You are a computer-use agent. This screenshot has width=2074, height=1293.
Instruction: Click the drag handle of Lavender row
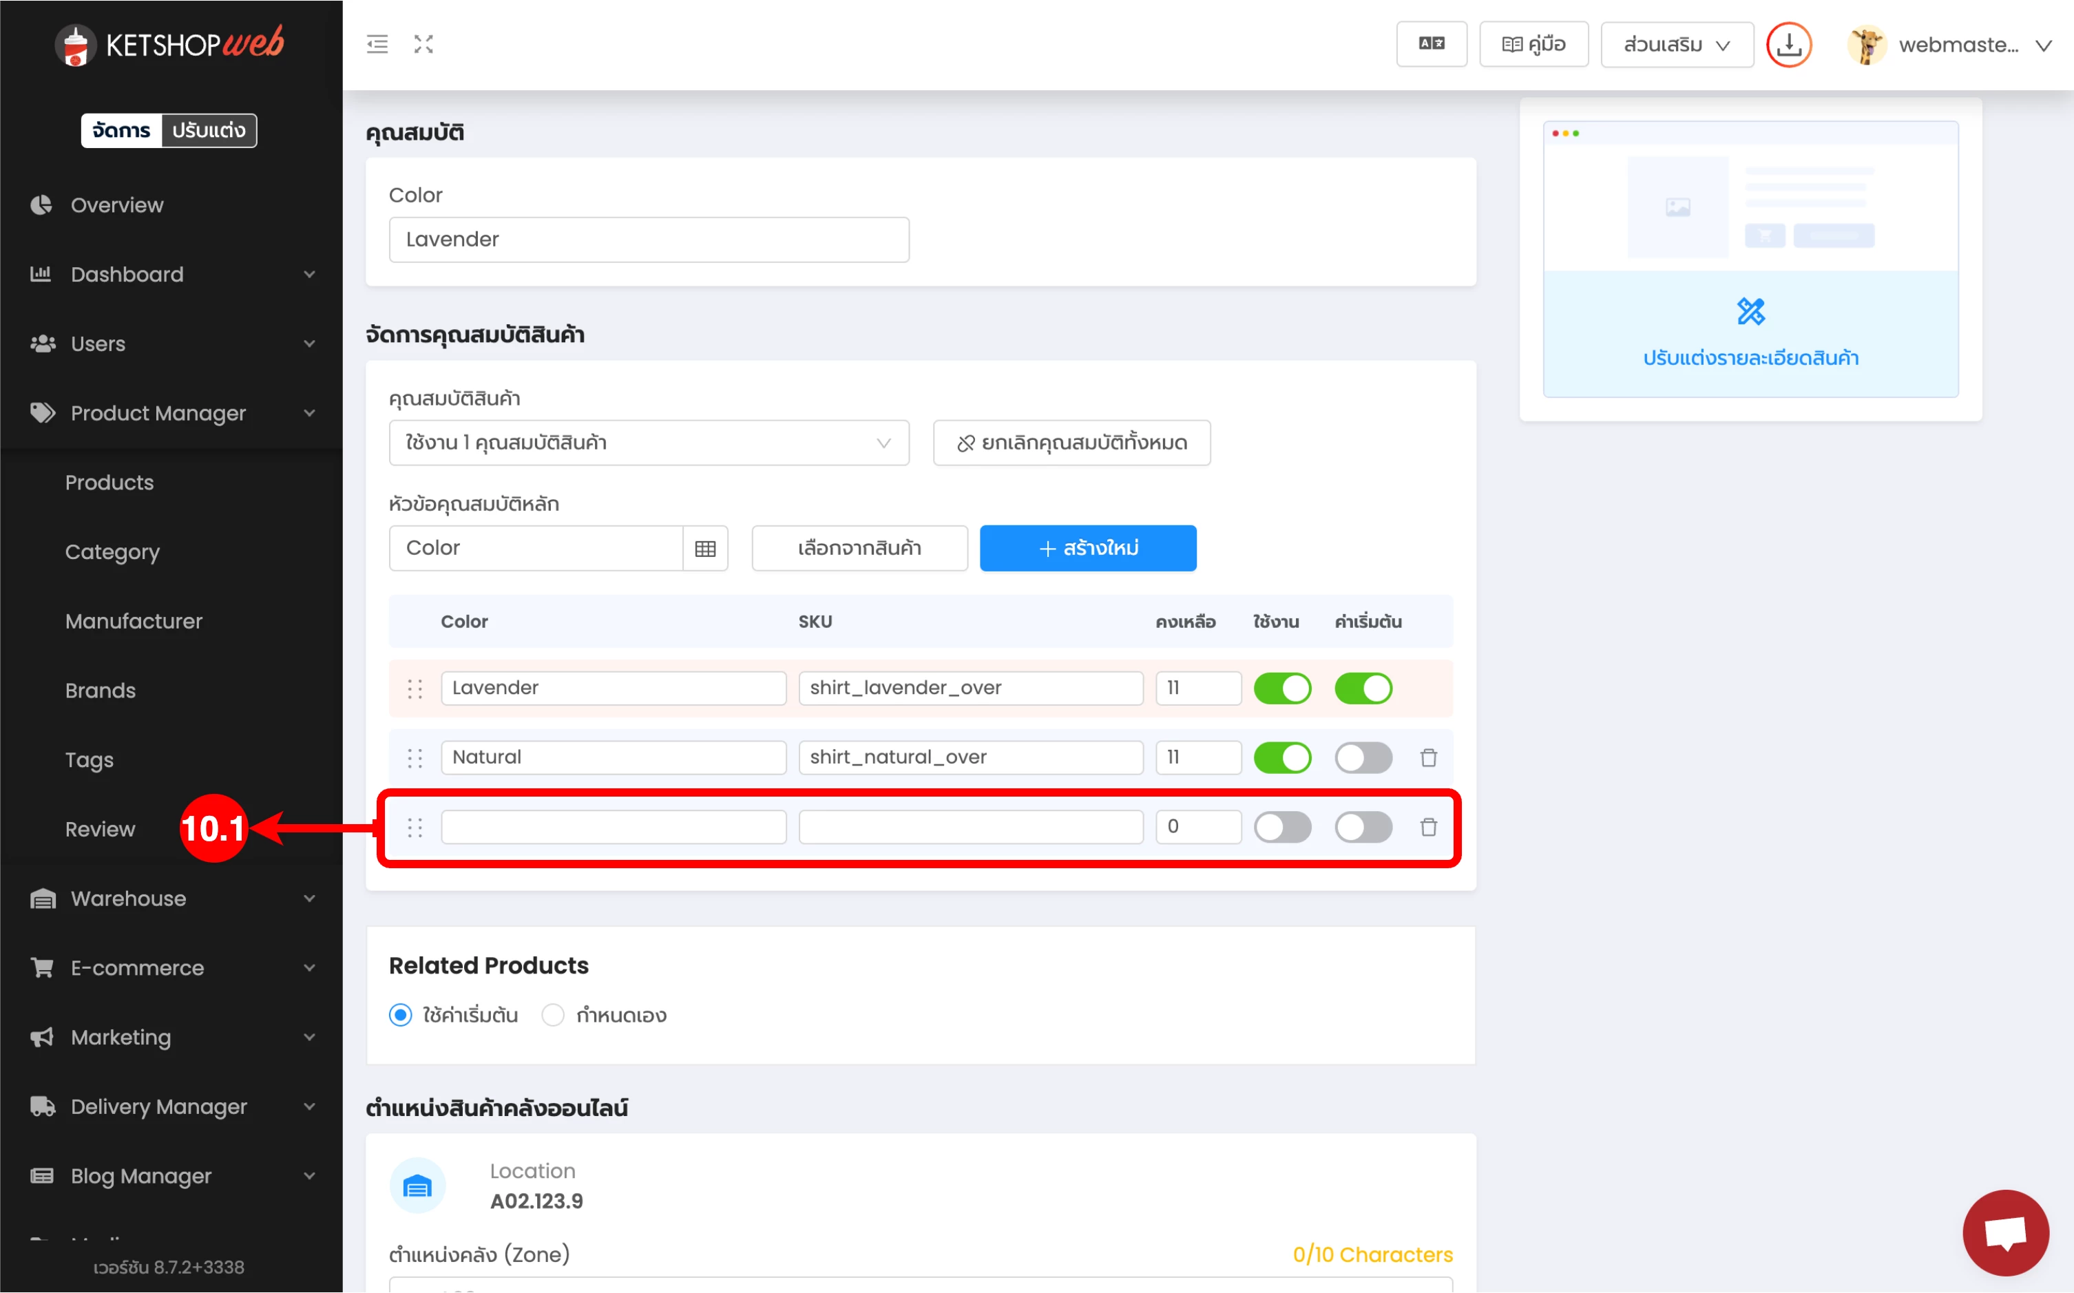[415, 688]
